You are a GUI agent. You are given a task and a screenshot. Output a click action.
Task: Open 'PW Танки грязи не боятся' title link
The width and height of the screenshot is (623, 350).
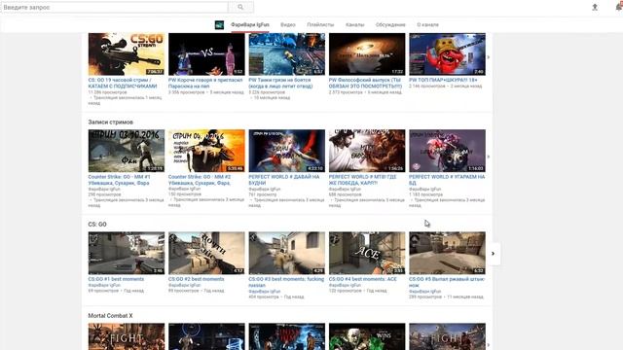click(280, 83)
